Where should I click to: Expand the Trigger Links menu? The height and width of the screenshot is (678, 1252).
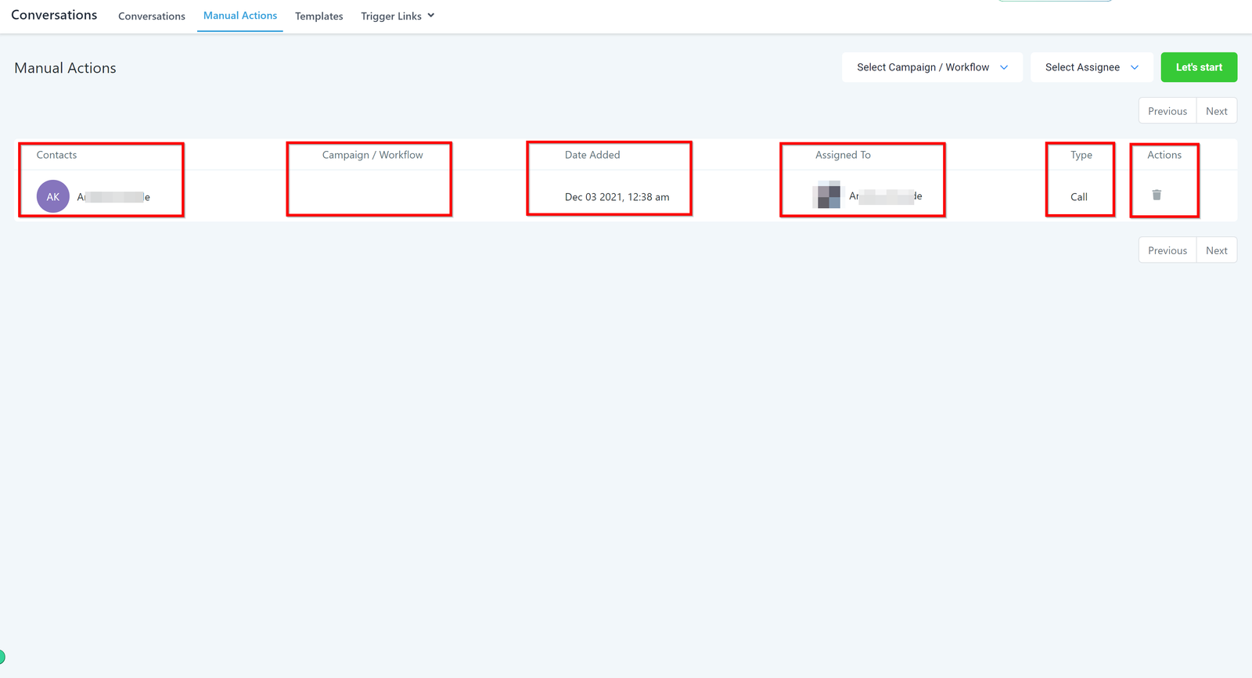pos(398,16)
